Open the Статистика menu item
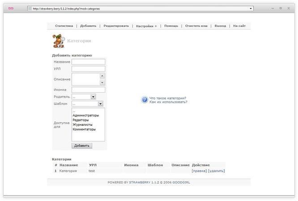Screen dimensions: 298x201 pos(64,26)
